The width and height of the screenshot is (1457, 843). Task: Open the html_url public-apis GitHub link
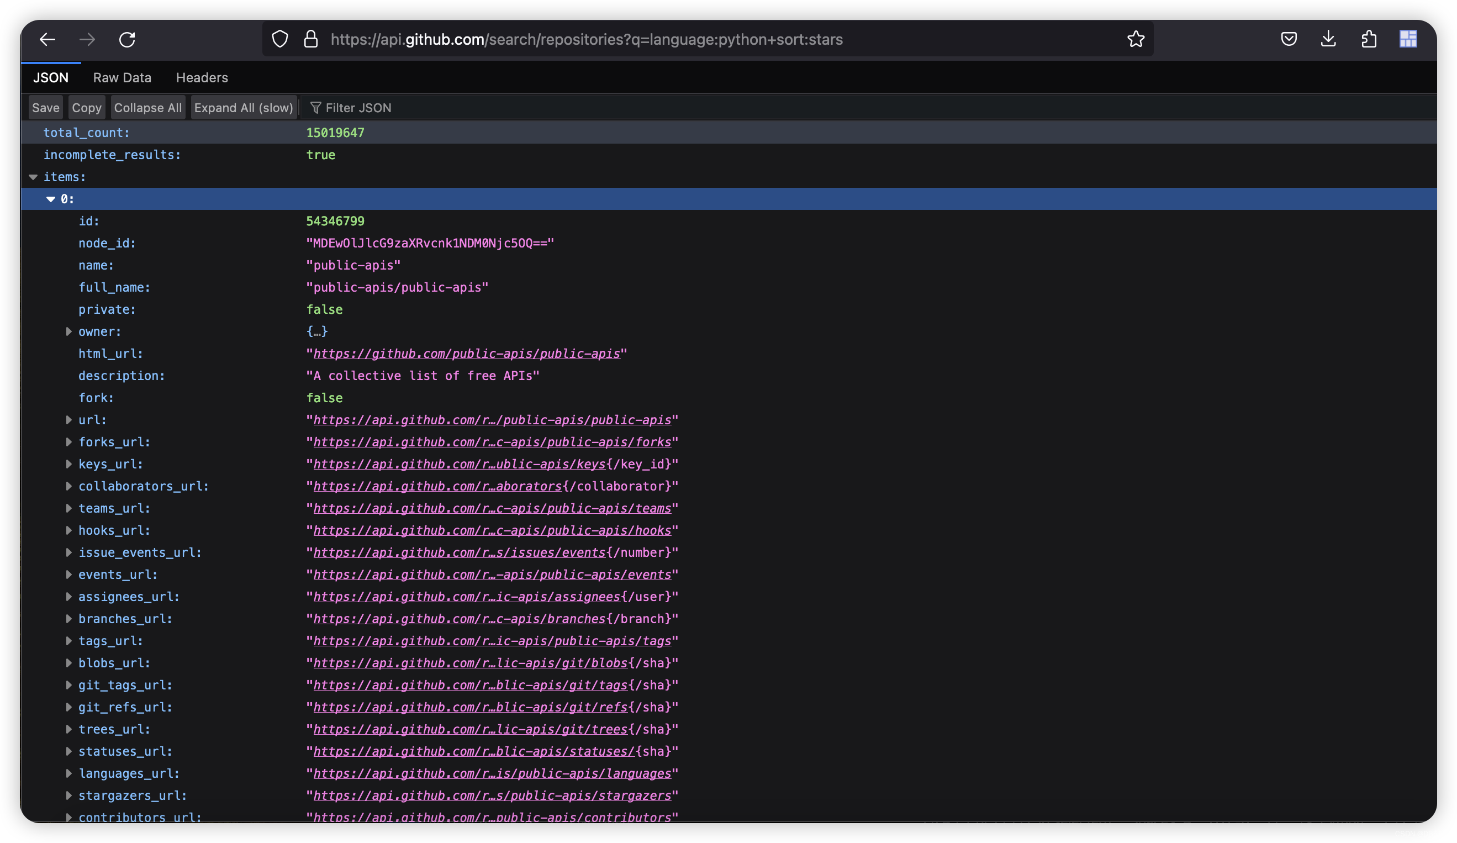click(x=466, y=353)
